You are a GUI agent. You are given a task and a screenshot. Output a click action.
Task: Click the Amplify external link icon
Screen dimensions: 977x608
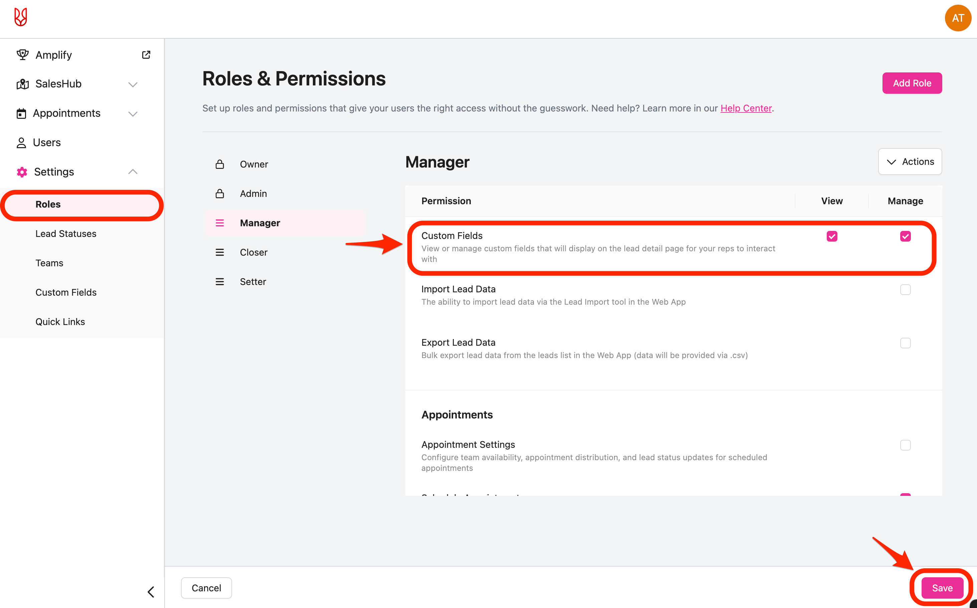click(146, 55)
